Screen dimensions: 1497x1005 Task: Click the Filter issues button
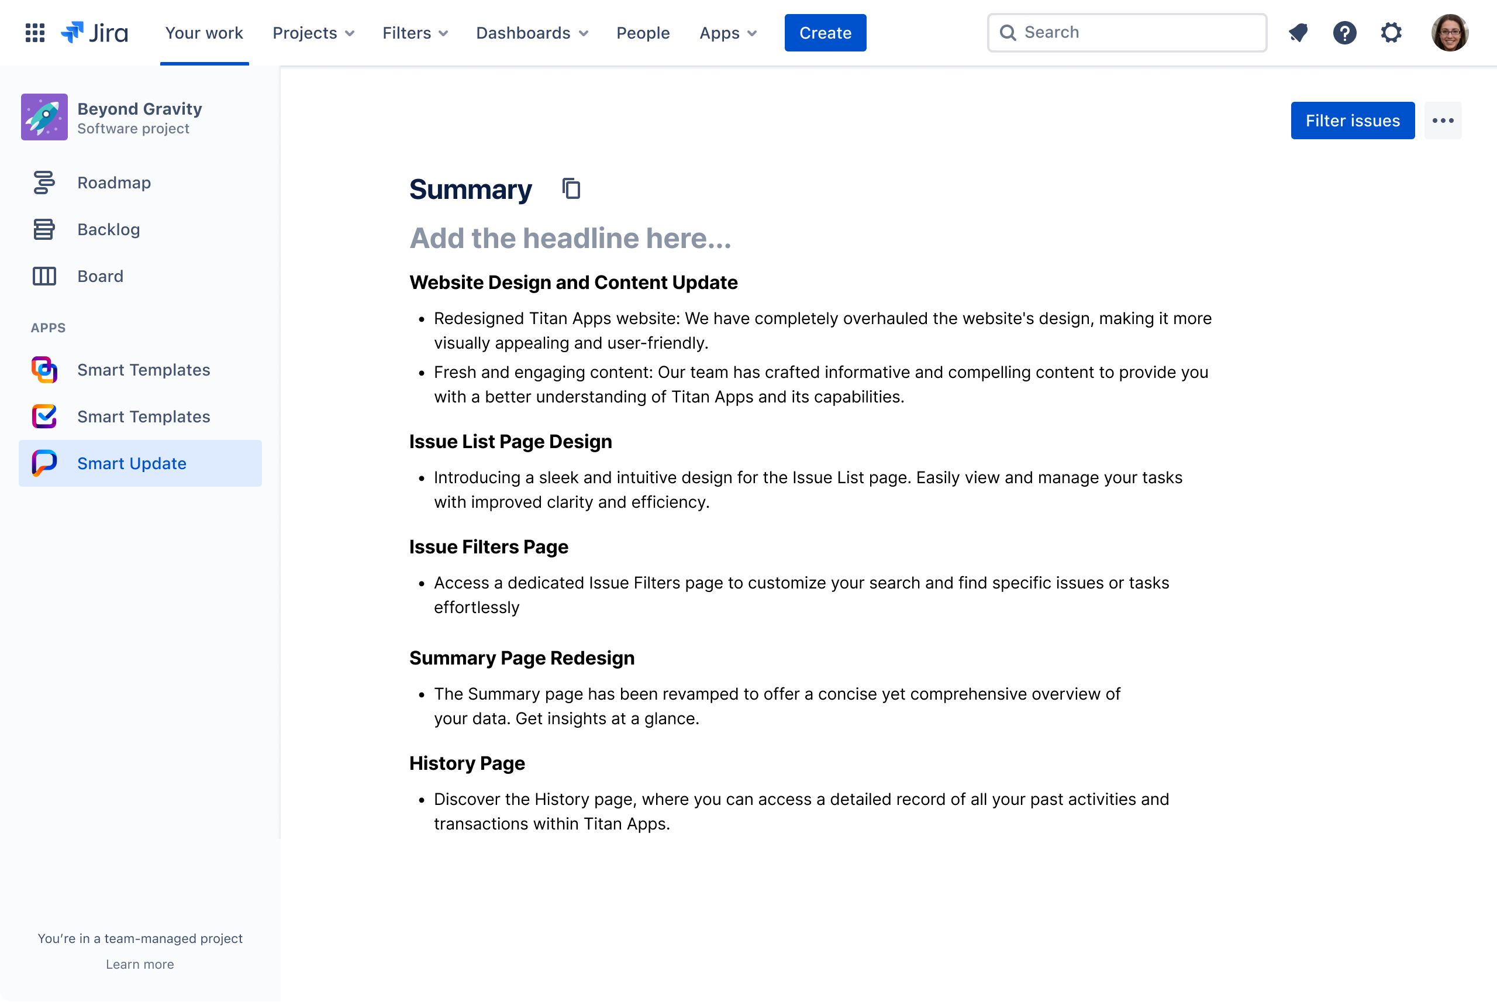(x=1352, y=121)
